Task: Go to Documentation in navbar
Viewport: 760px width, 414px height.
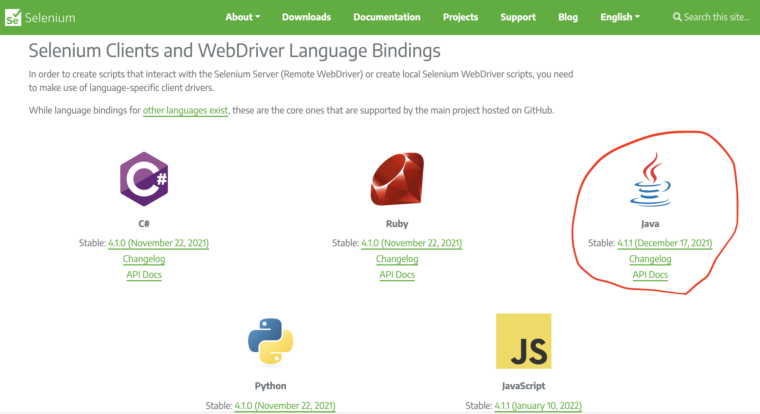Action: (x=387, y=17)
